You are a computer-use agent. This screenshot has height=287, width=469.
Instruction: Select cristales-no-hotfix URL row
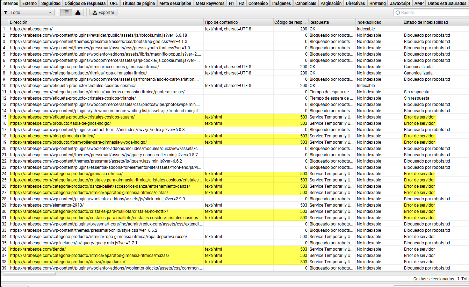click(x=89, y=211)
